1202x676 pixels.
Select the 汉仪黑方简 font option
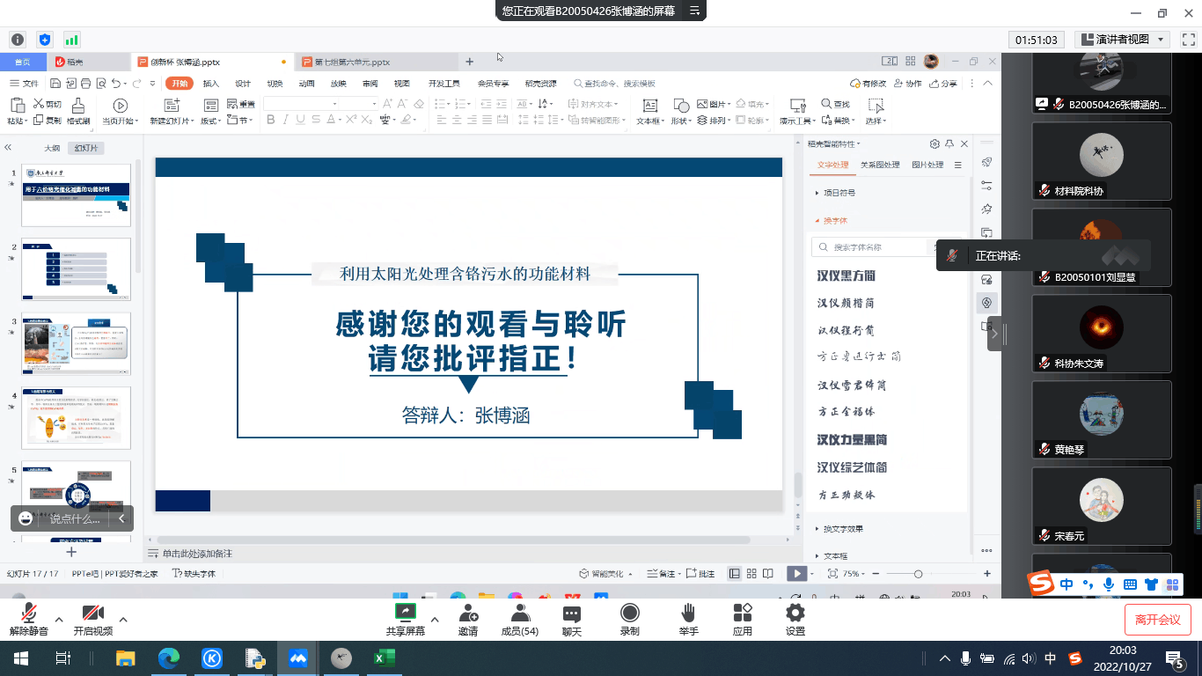[847, 276]
